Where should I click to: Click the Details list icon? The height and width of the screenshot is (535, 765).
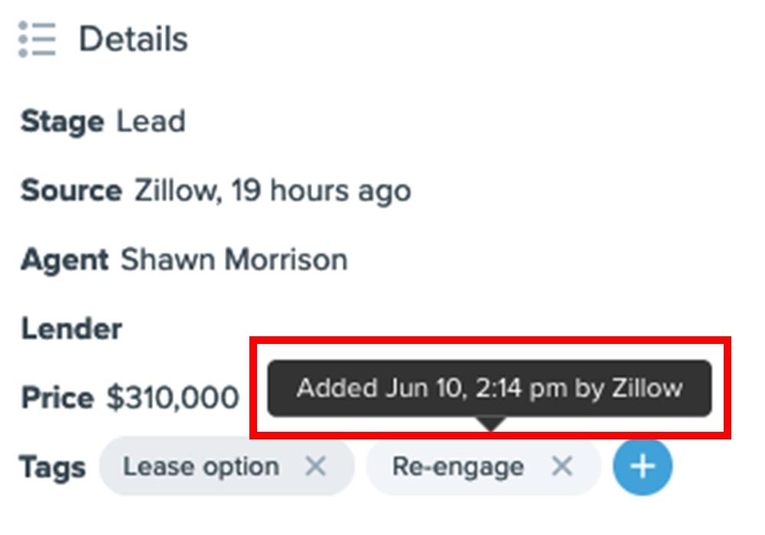tap(37, 39)
